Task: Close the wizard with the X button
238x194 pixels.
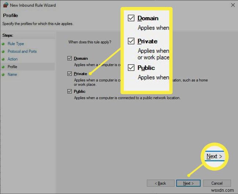Action: pos(233,5)
